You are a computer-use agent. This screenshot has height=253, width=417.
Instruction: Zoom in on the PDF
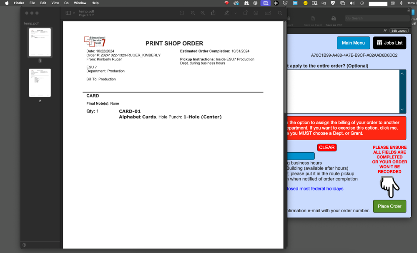point(203,13)
